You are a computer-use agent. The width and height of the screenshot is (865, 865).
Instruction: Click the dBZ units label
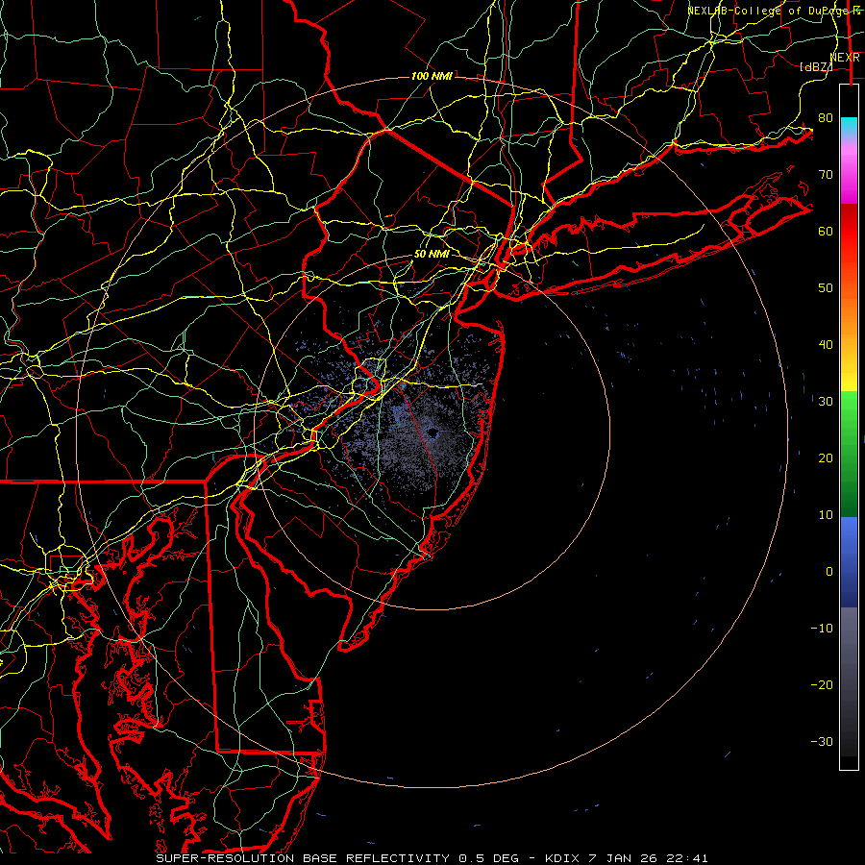coord(816,66)
